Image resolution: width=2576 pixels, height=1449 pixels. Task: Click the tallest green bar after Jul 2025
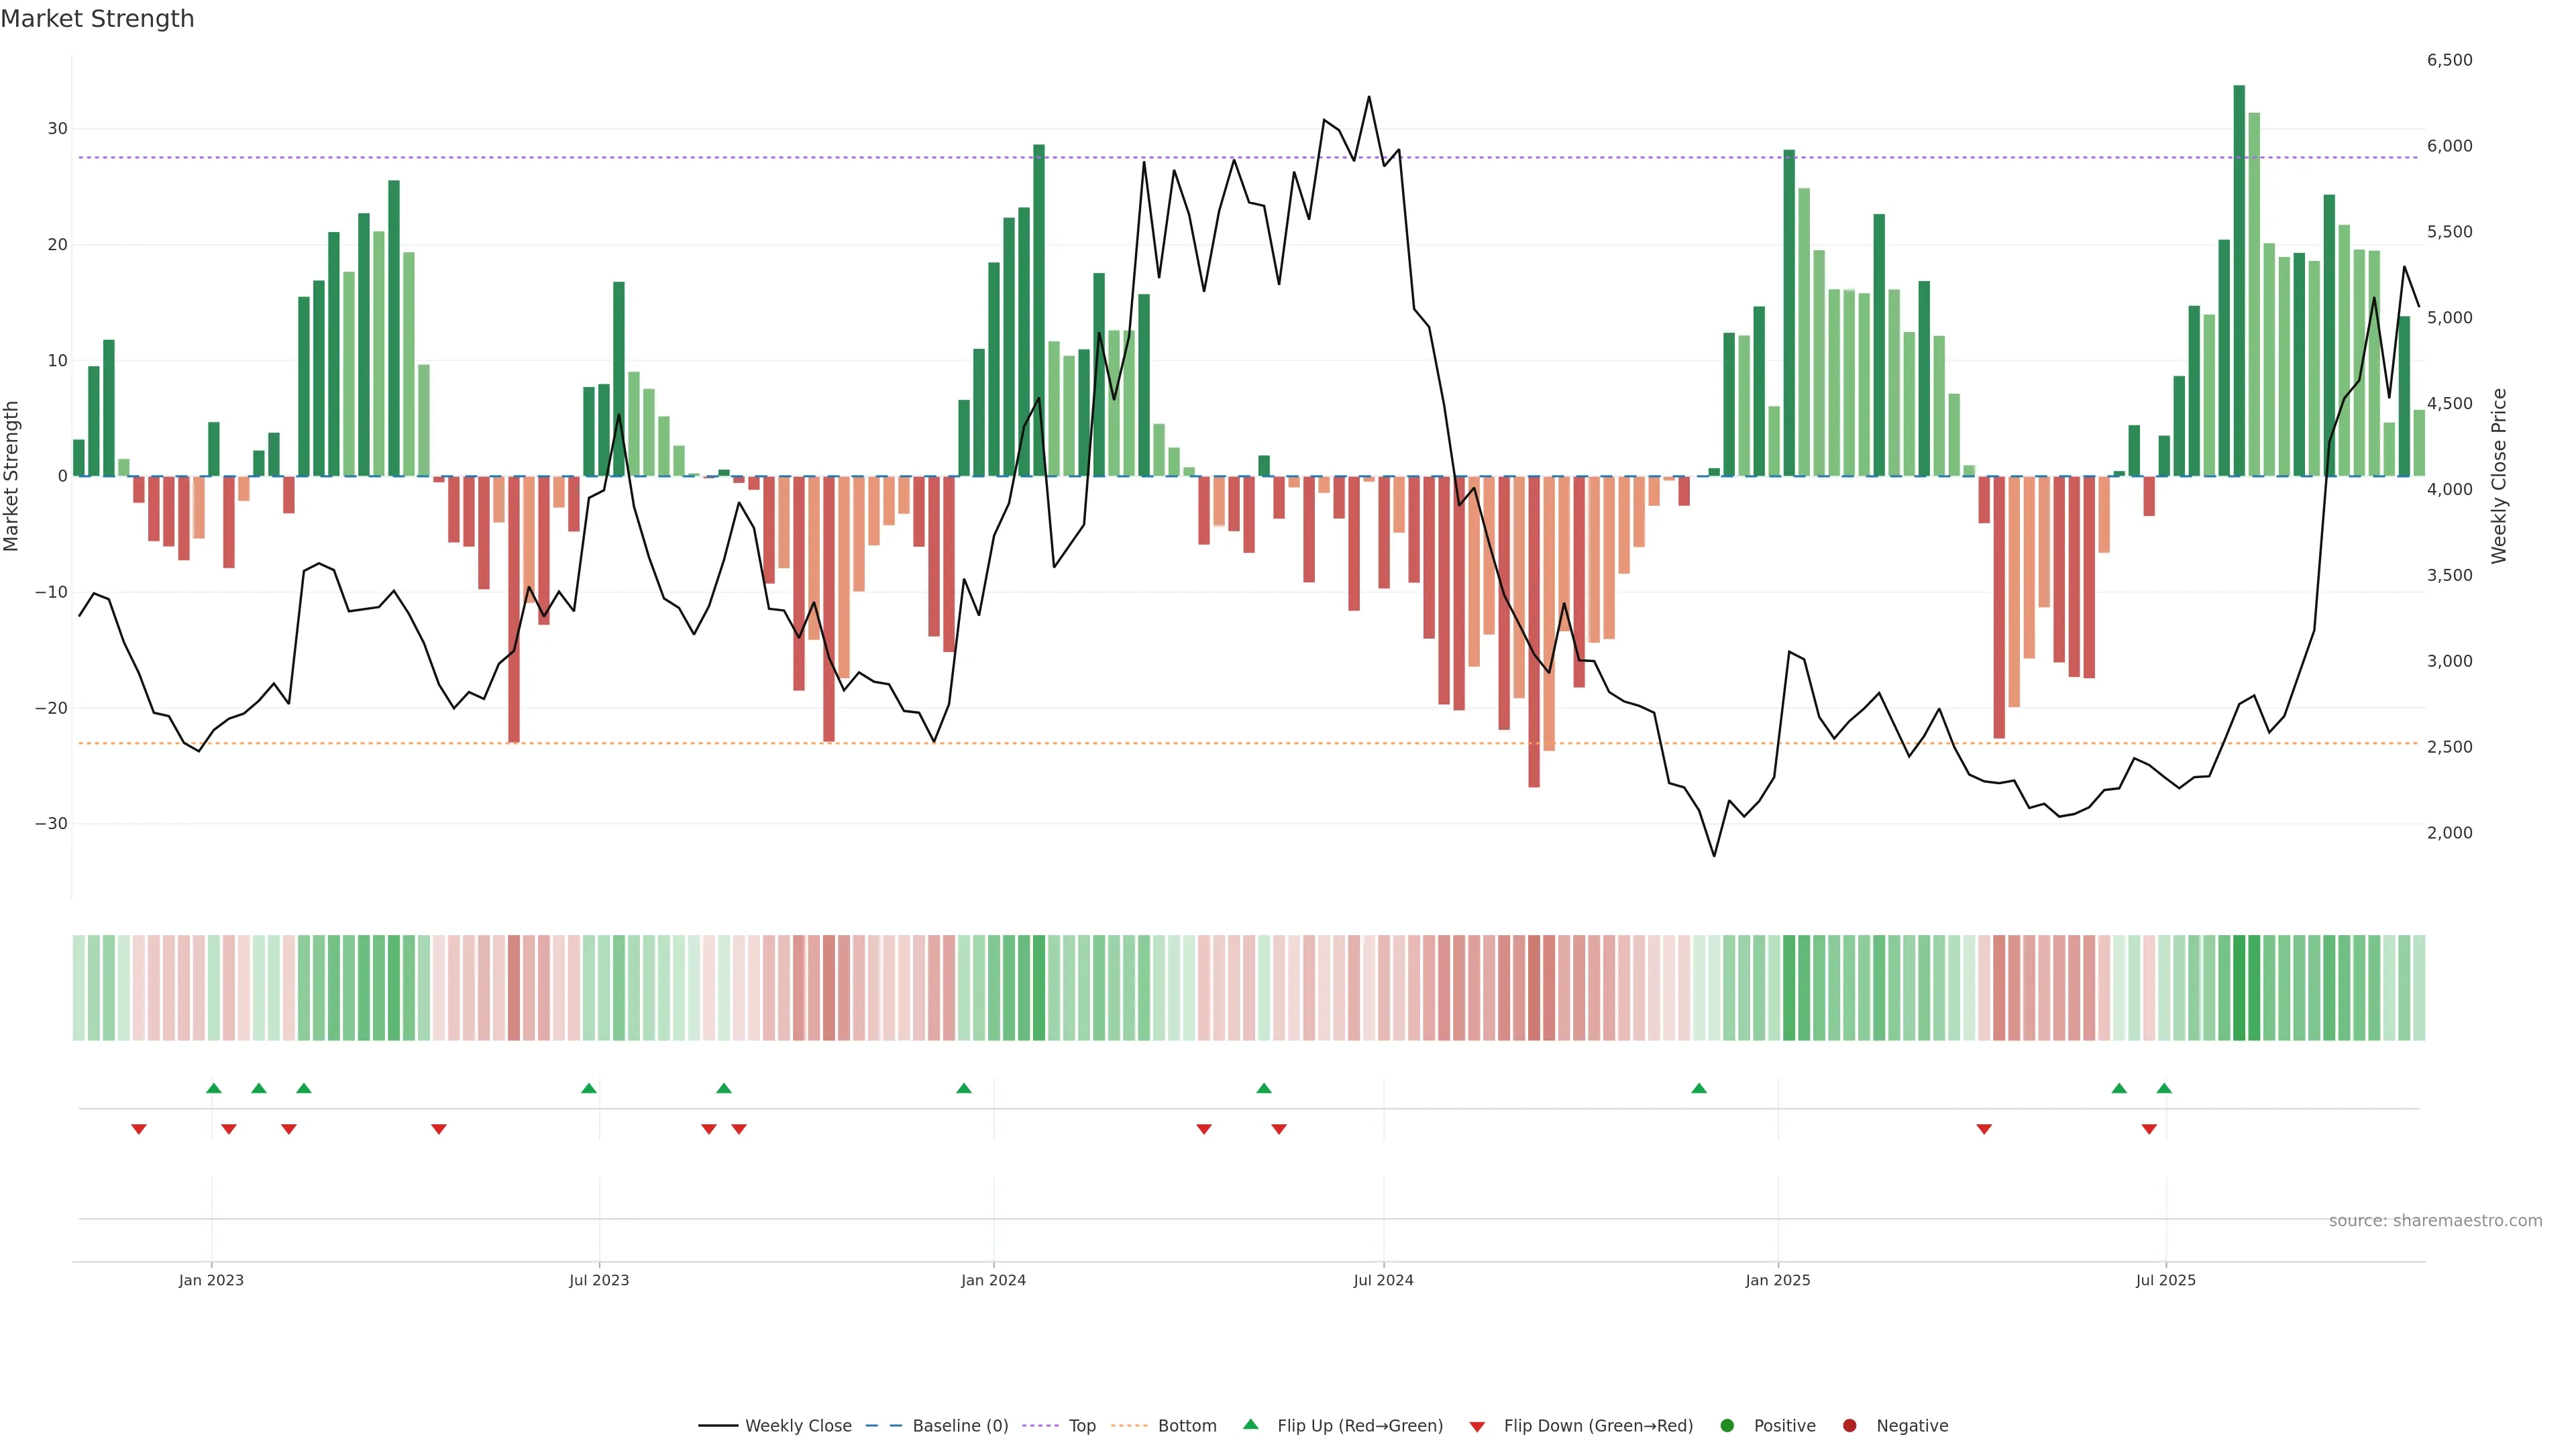2239,280
